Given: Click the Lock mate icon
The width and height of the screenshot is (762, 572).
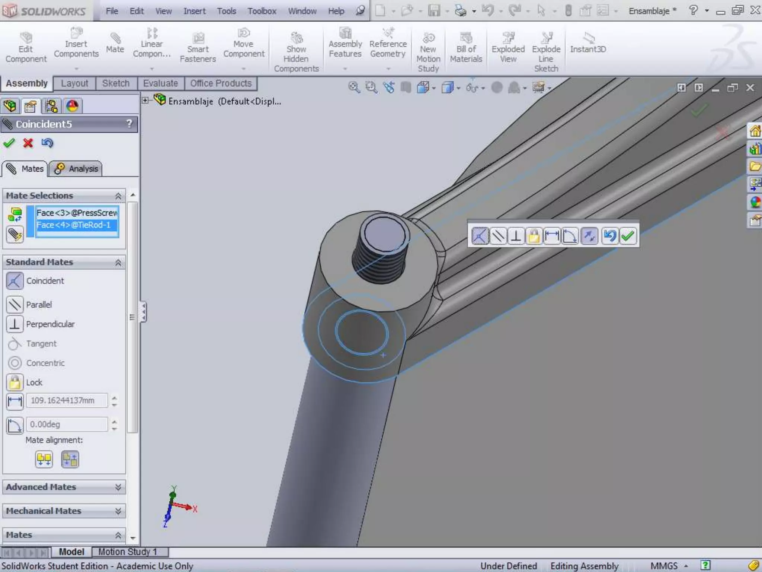Looking at the screenshot, I should tap(15, 382).
